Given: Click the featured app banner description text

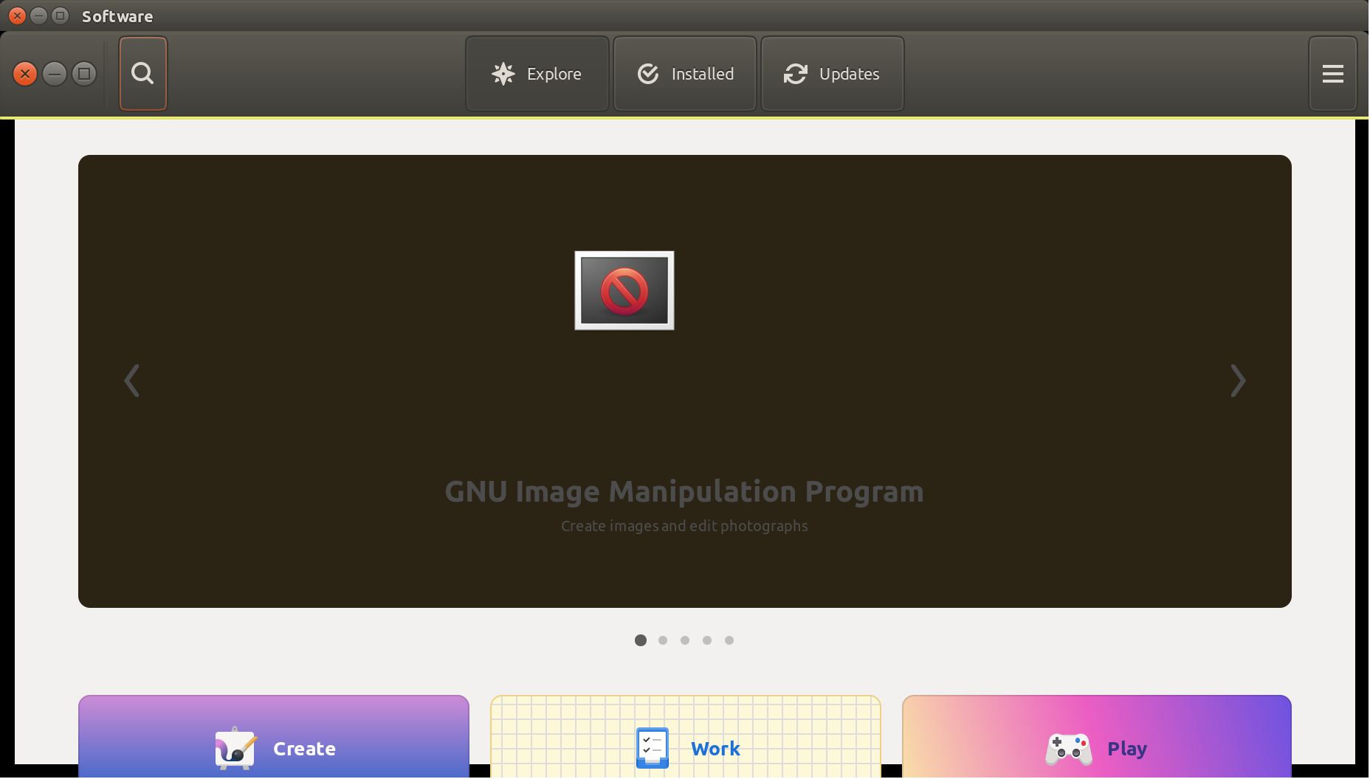Looking at the screenshot, I should tap(684, 526).
